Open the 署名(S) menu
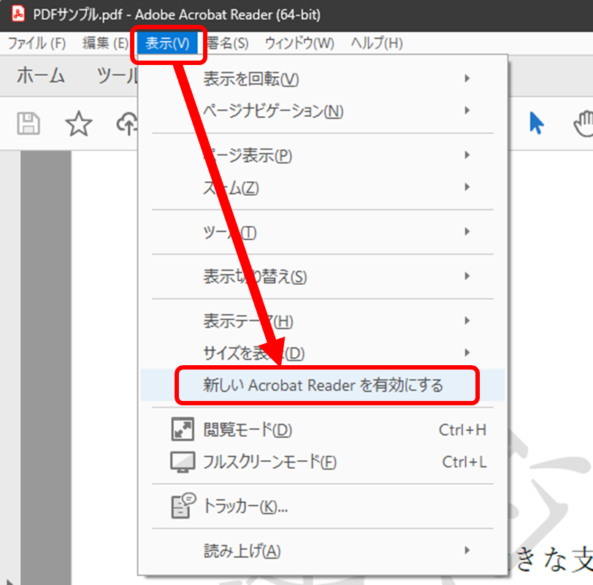This screenshot has width=593, height=585. tap(228, 43)
